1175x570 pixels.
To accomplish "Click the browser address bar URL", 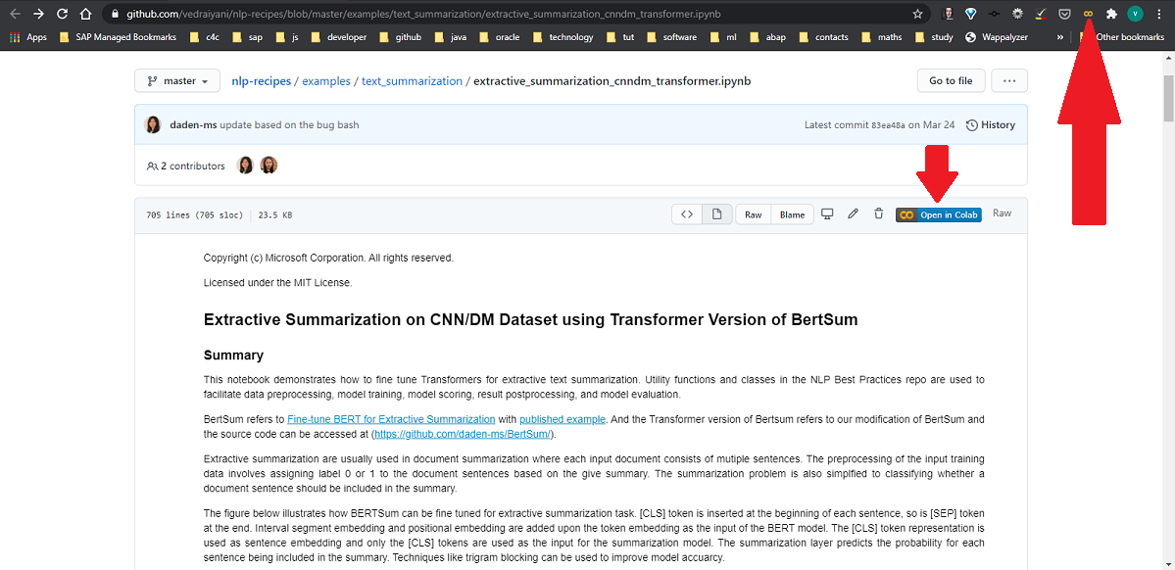I will point(424,14).
